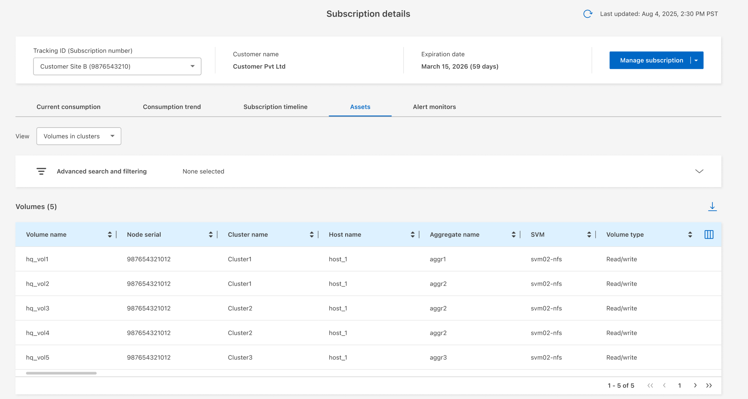Switch to the Current consumption tab
Screen dimensions: 748x399
click(x=68, y=107)
